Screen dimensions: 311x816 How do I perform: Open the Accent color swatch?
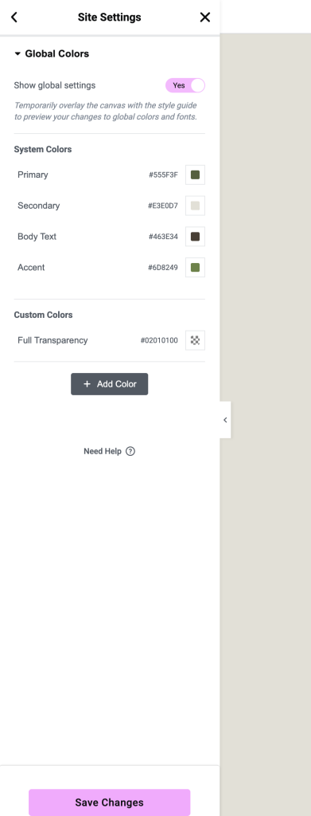point(195,268)
